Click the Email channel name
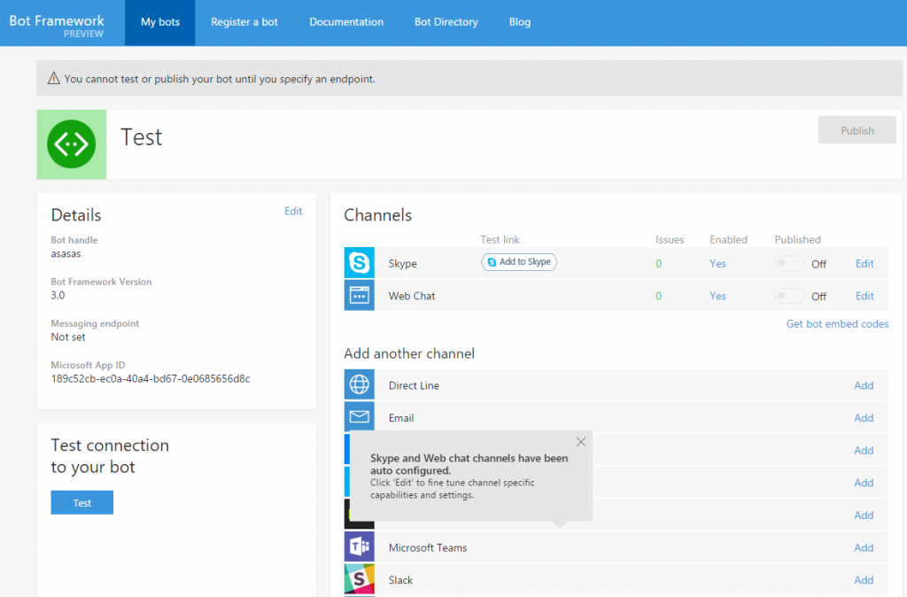907x597 pixels. (x=401, y=418)
